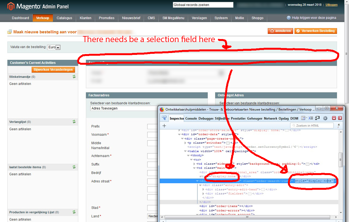The height and width of the screenshot is (222, 349).
Task: Click the plus icon to create a new node
Action: point(164,125)
